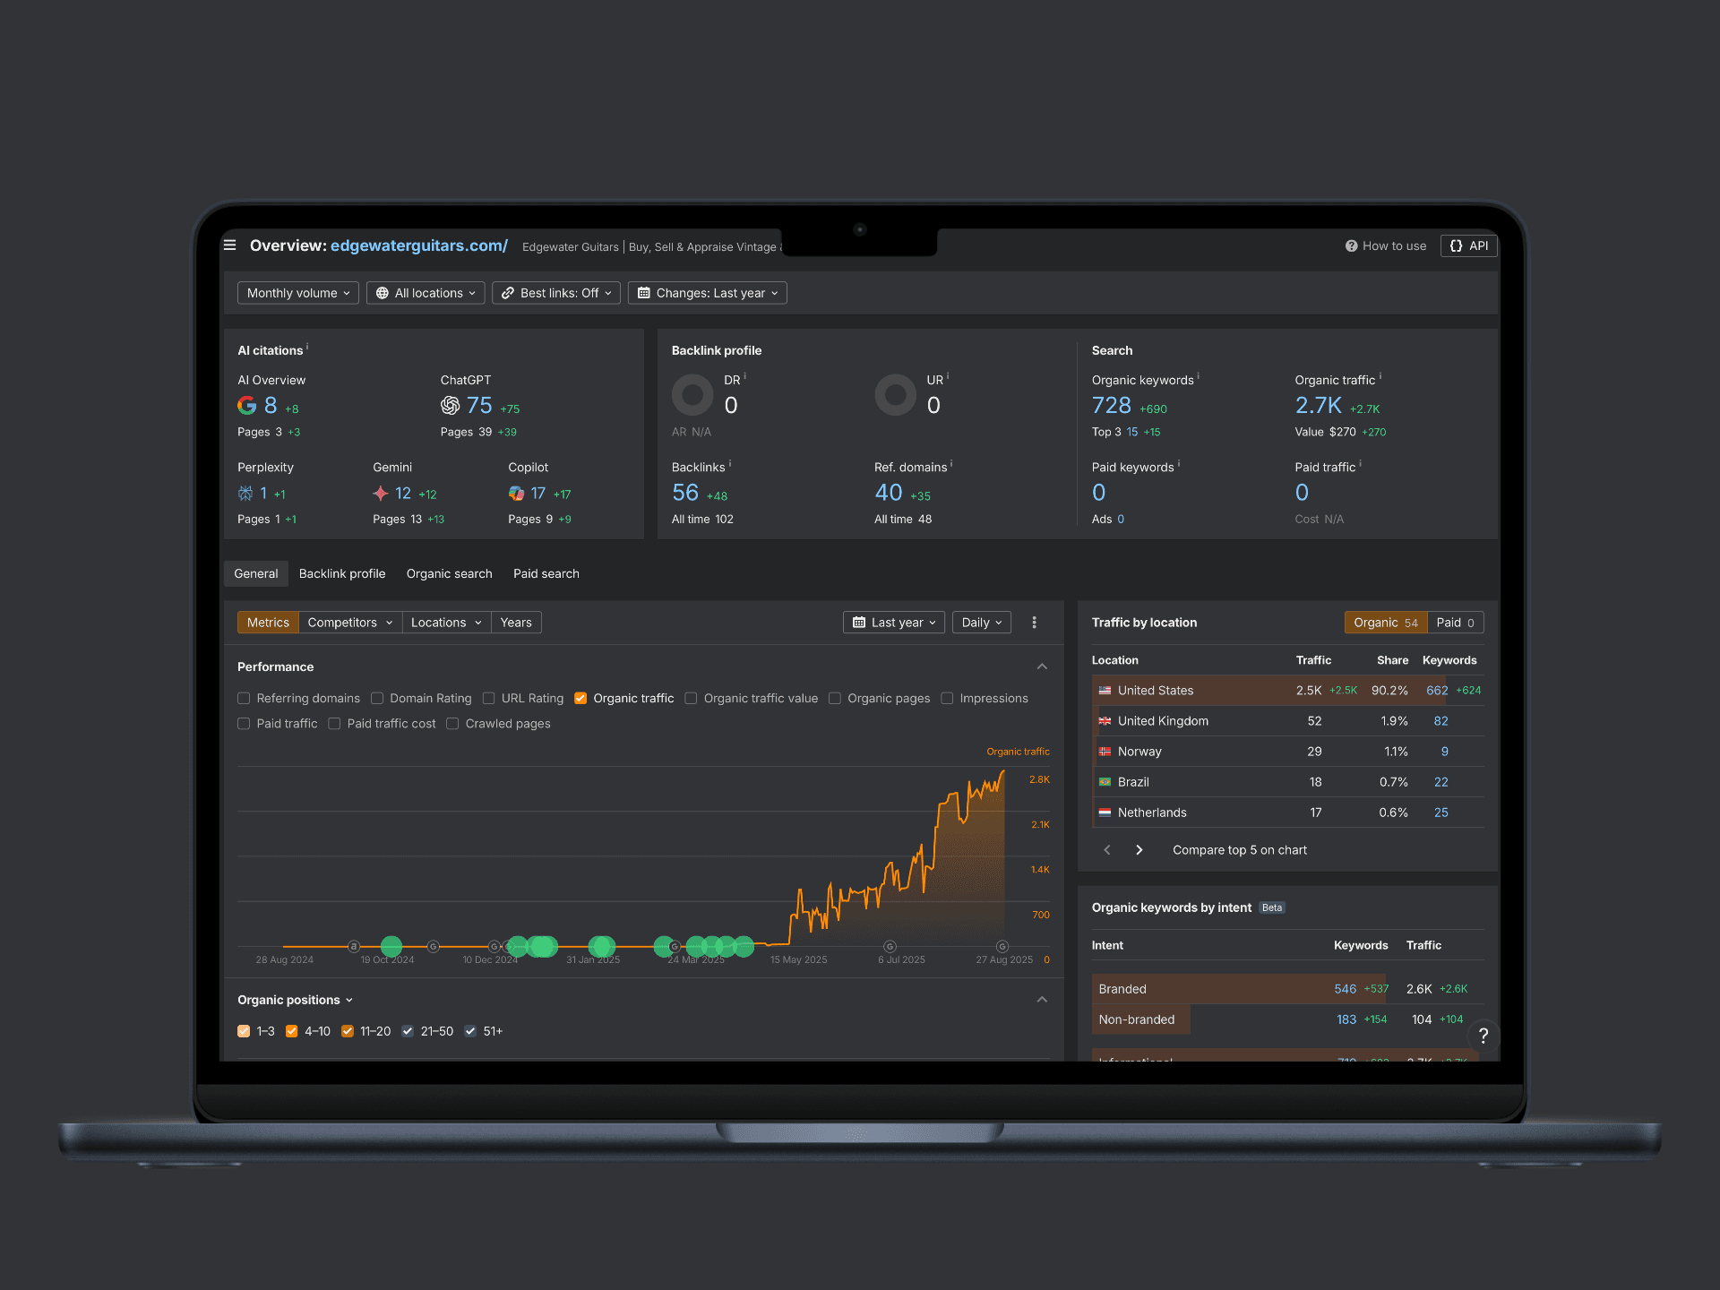Click the round help question mark icon

(1483, 1036)
